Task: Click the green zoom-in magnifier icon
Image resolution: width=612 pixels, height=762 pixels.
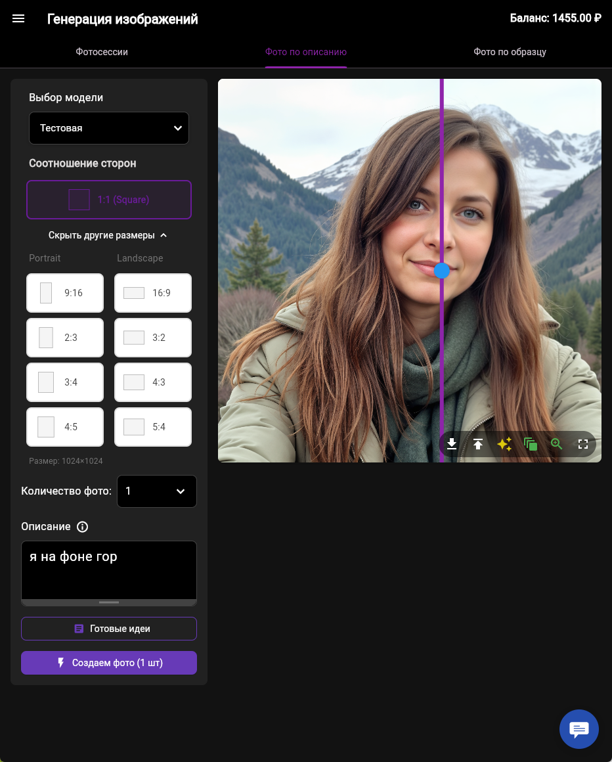Action: pyautogui.click(x=557, y=444)
